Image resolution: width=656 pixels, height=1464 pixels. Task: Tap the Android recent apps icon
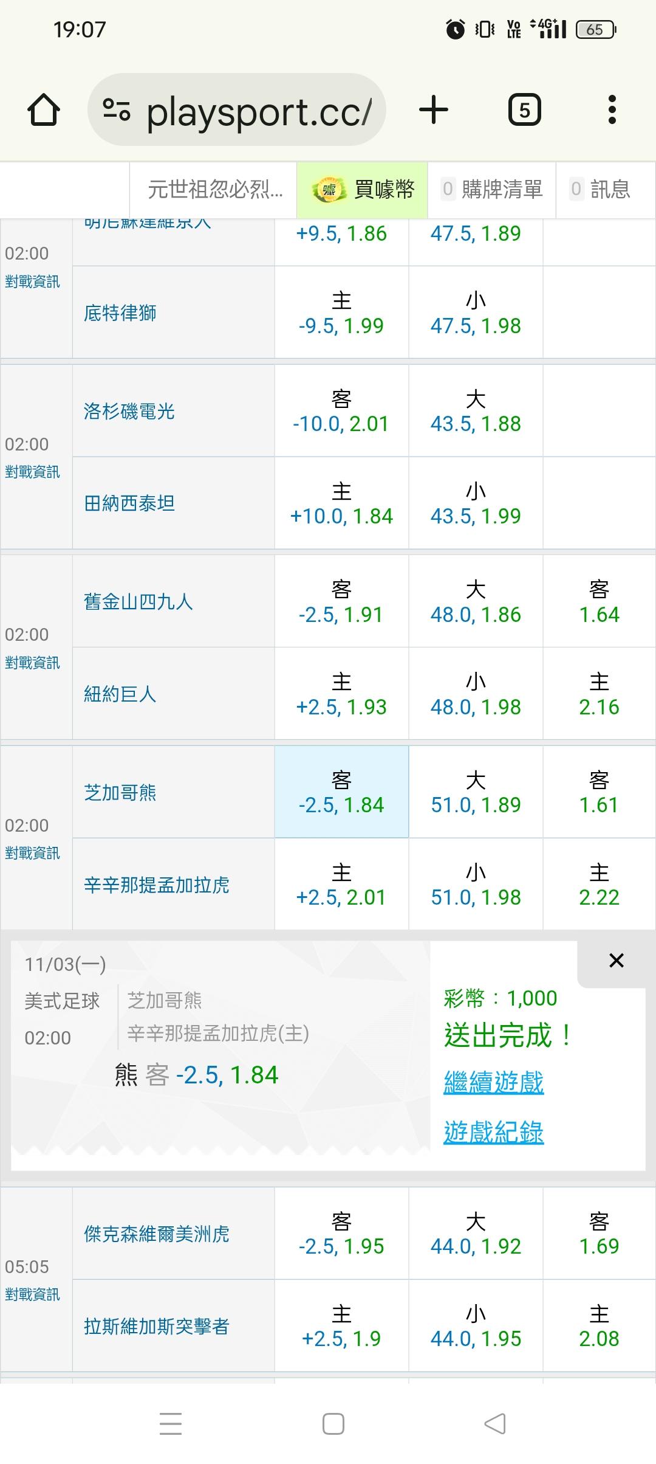[x=171, y=1424]
